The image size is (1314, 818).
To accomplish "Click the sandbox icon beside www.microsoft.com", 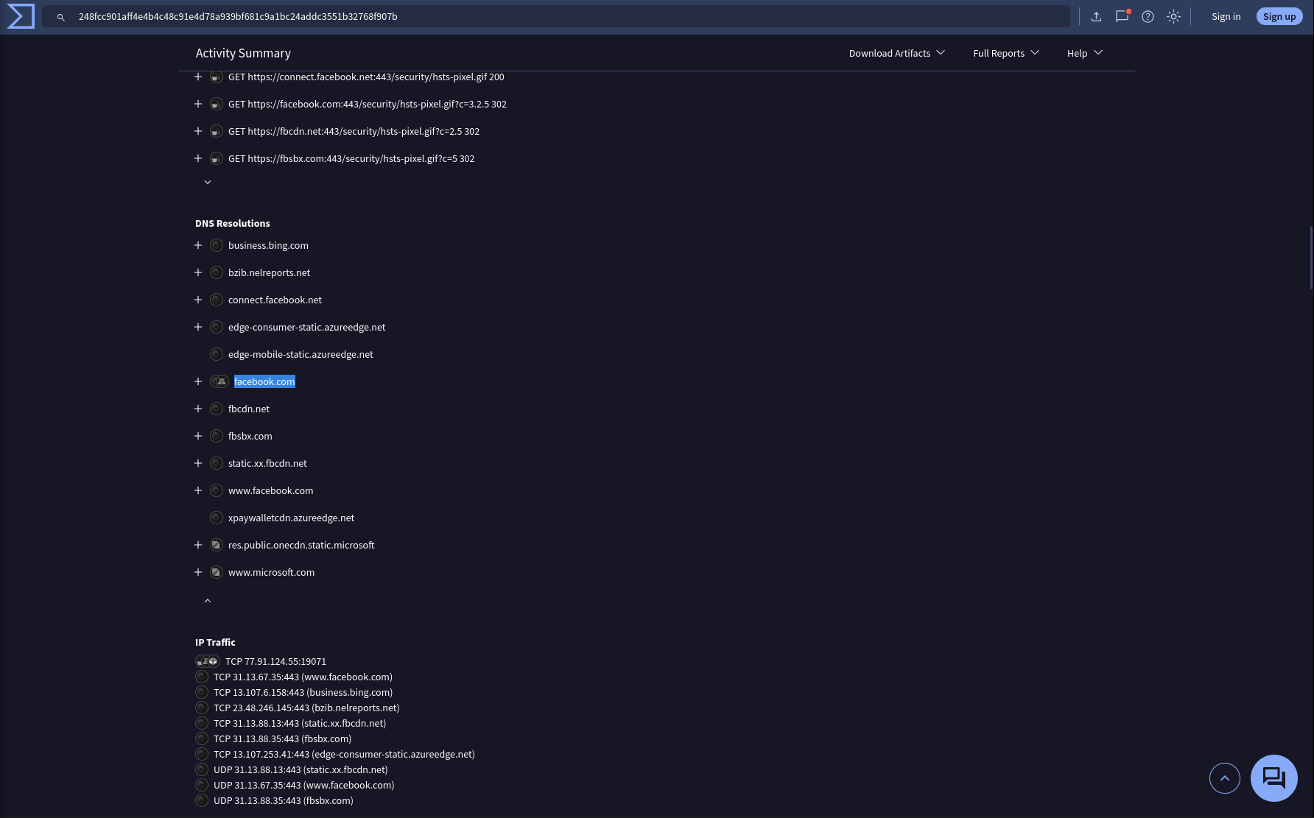I will 217,572.
